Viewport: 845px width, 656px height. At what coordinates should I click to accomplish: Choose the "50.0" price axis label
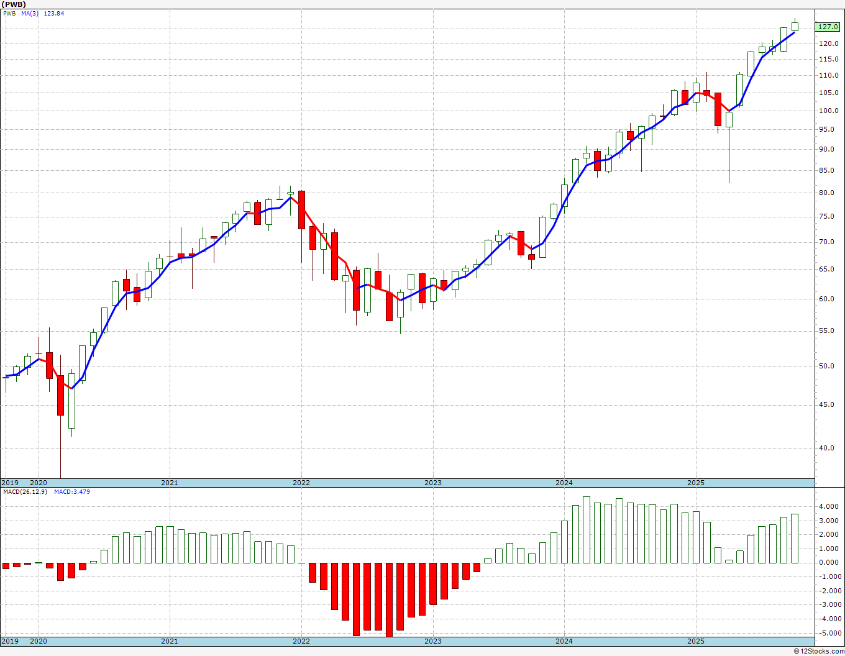click(x=827, y=366)
